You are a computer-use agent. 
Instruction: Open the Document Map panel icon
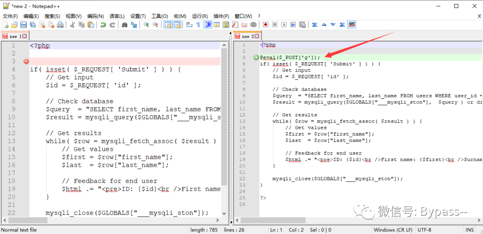[x=226, y=25]
